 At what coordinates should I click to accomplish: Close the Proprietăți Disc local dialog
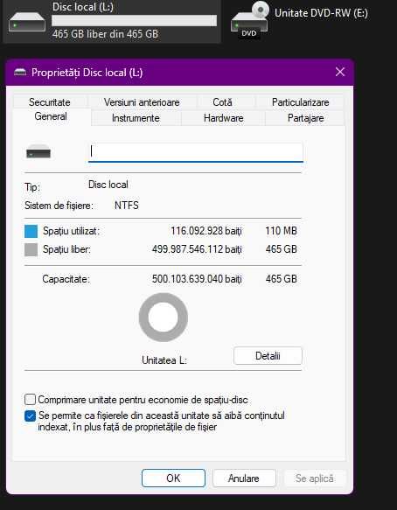[340, 72]
